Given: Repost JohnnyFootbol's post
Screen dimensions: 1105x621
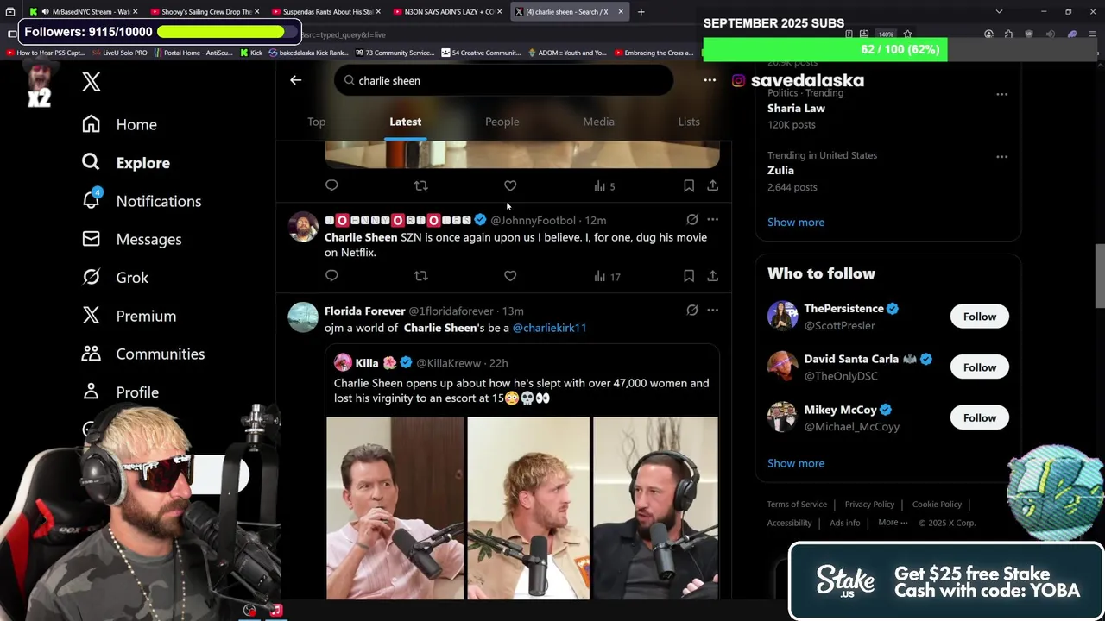Looking at the screenshot, I should (420, 276).
